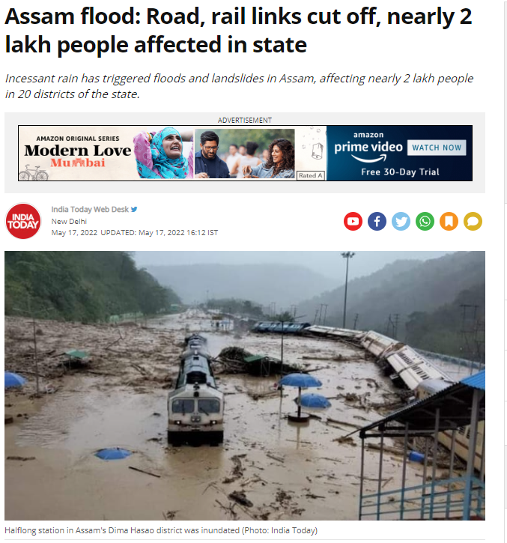Click the India Today red logo
Screen dimensions: 507x543
pyautogui.click(x=23, y=221)
